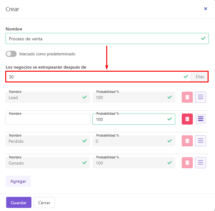Close the Crear dialog with the X icon
This screenshot has width=215, height=211.
coord(205,9)
